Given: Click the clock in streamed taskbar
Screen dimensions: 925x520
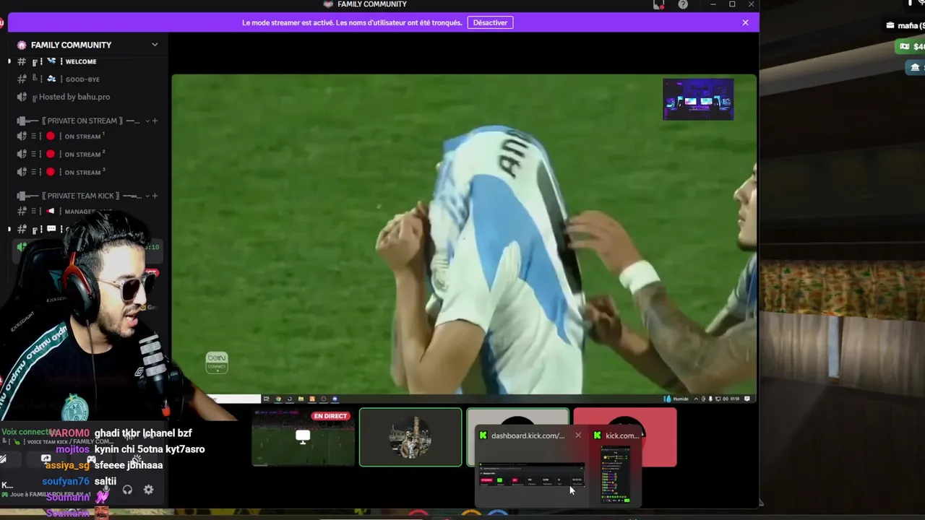Looking at the screenshot, I should (734, 399).
